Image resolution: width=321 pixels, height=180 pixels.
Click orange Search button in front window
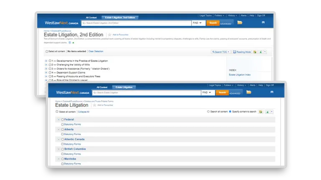pos(222,92)
